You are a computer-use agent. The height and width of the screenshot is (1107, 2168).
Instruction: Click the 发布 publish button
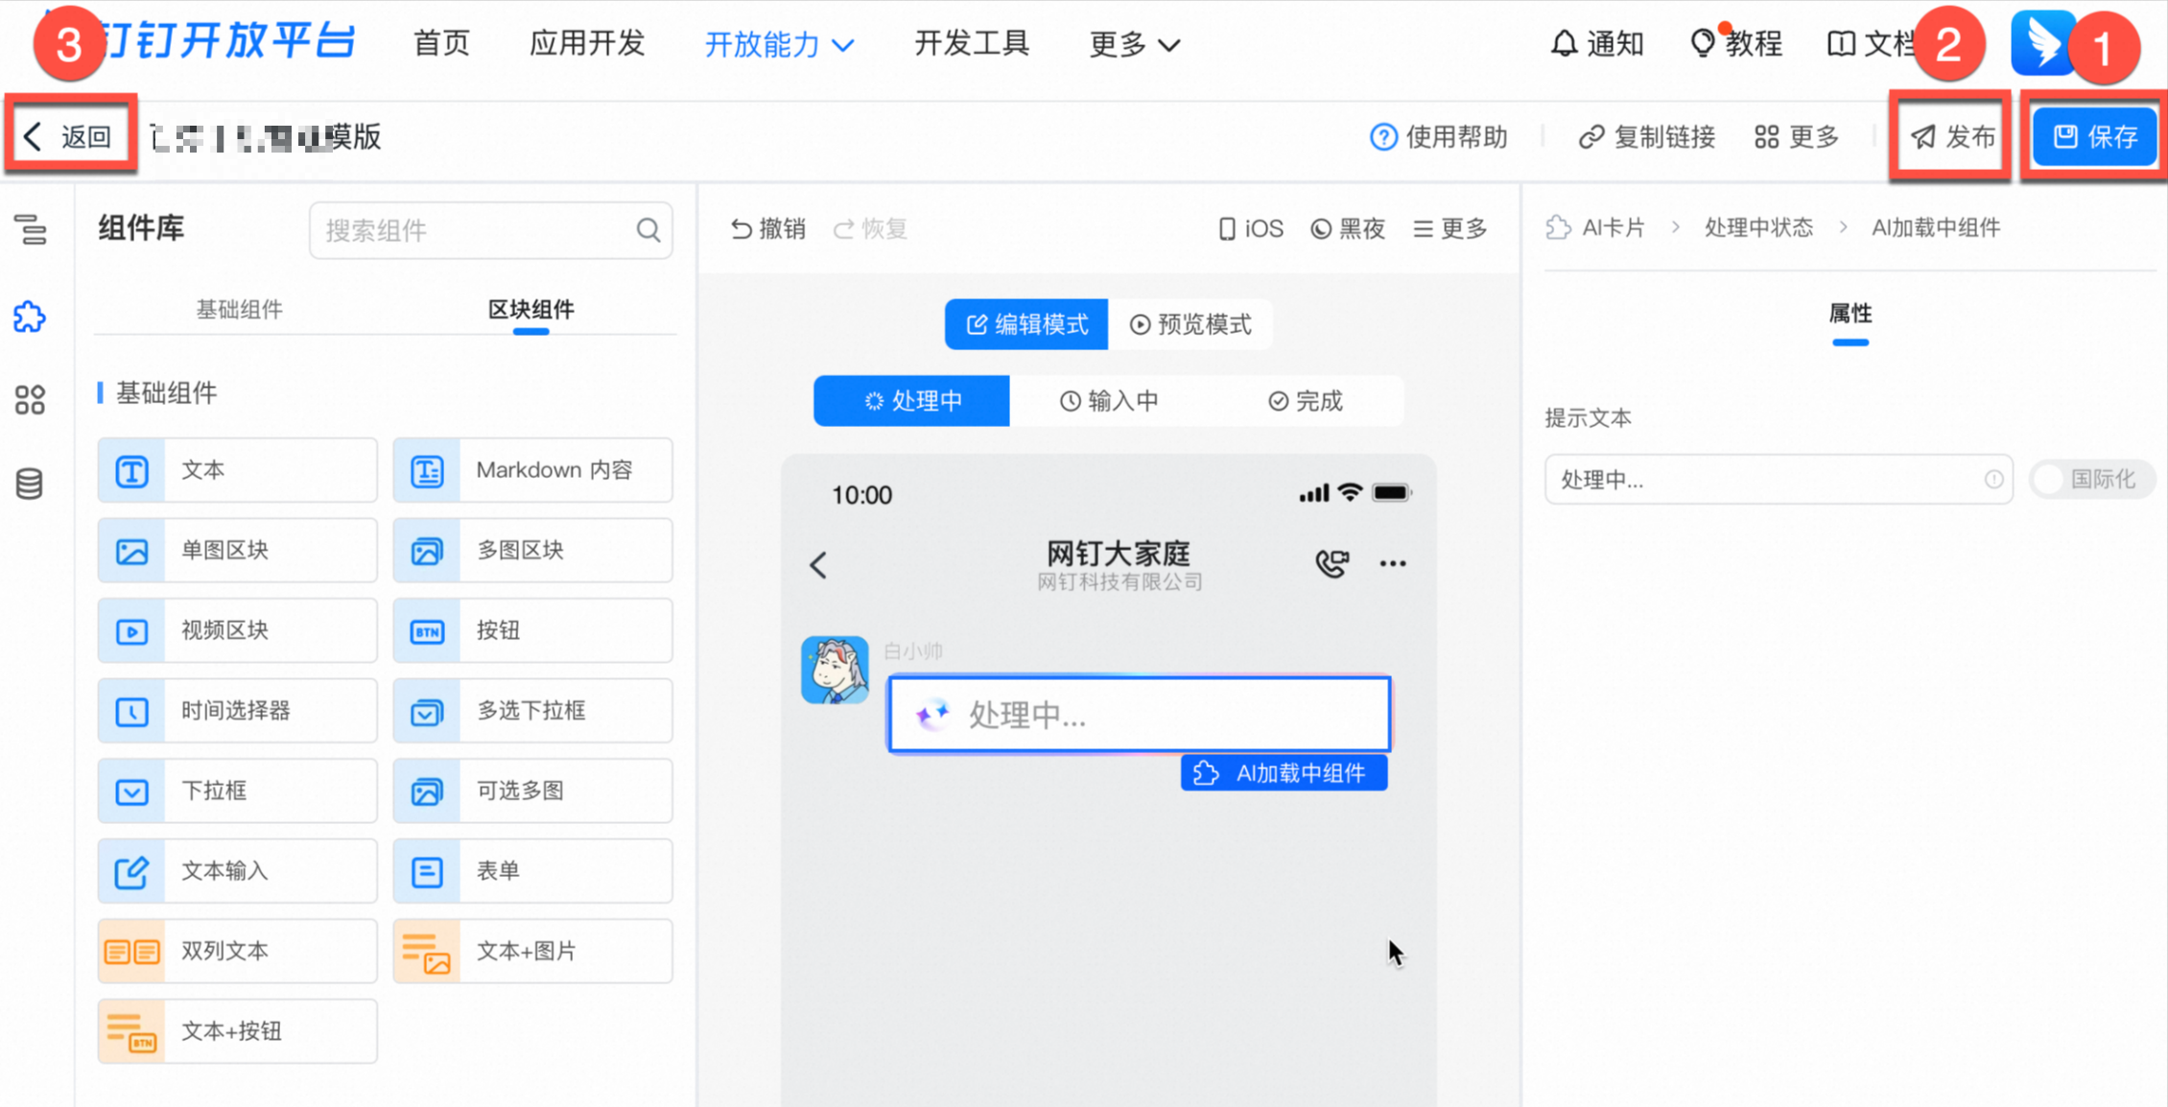tap(1951, 136)
